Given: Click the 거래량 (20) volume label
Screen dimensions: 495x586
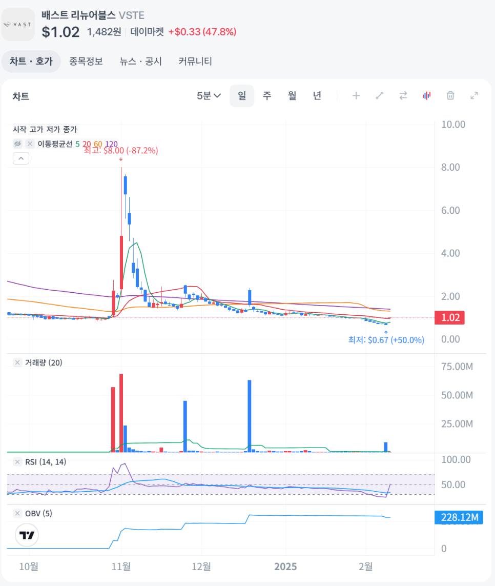Looking at the screenshot, I should click(x=44, y=362).
